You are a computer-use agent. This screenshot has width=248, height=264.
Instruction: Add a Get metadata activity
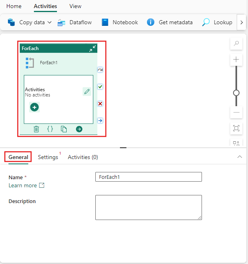170,22
